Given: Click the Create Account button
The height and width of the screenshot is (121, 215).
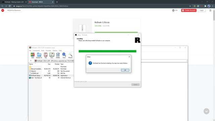Looking at the screenshot, I should (189, 10).
